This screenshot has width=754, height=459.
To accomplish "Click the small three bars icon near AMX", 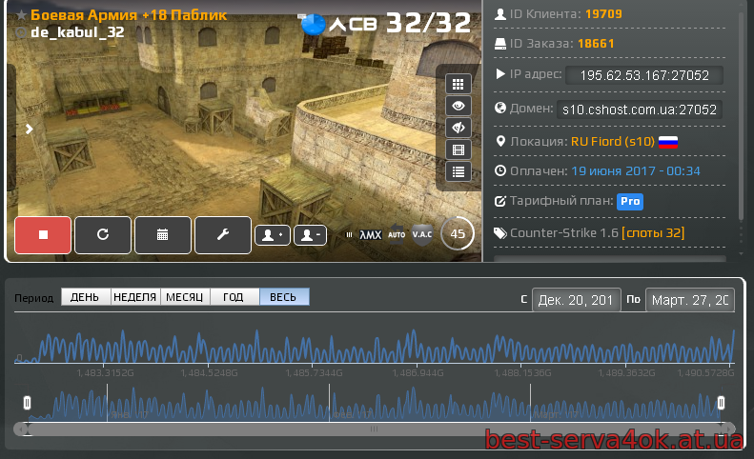I will 349,235.
